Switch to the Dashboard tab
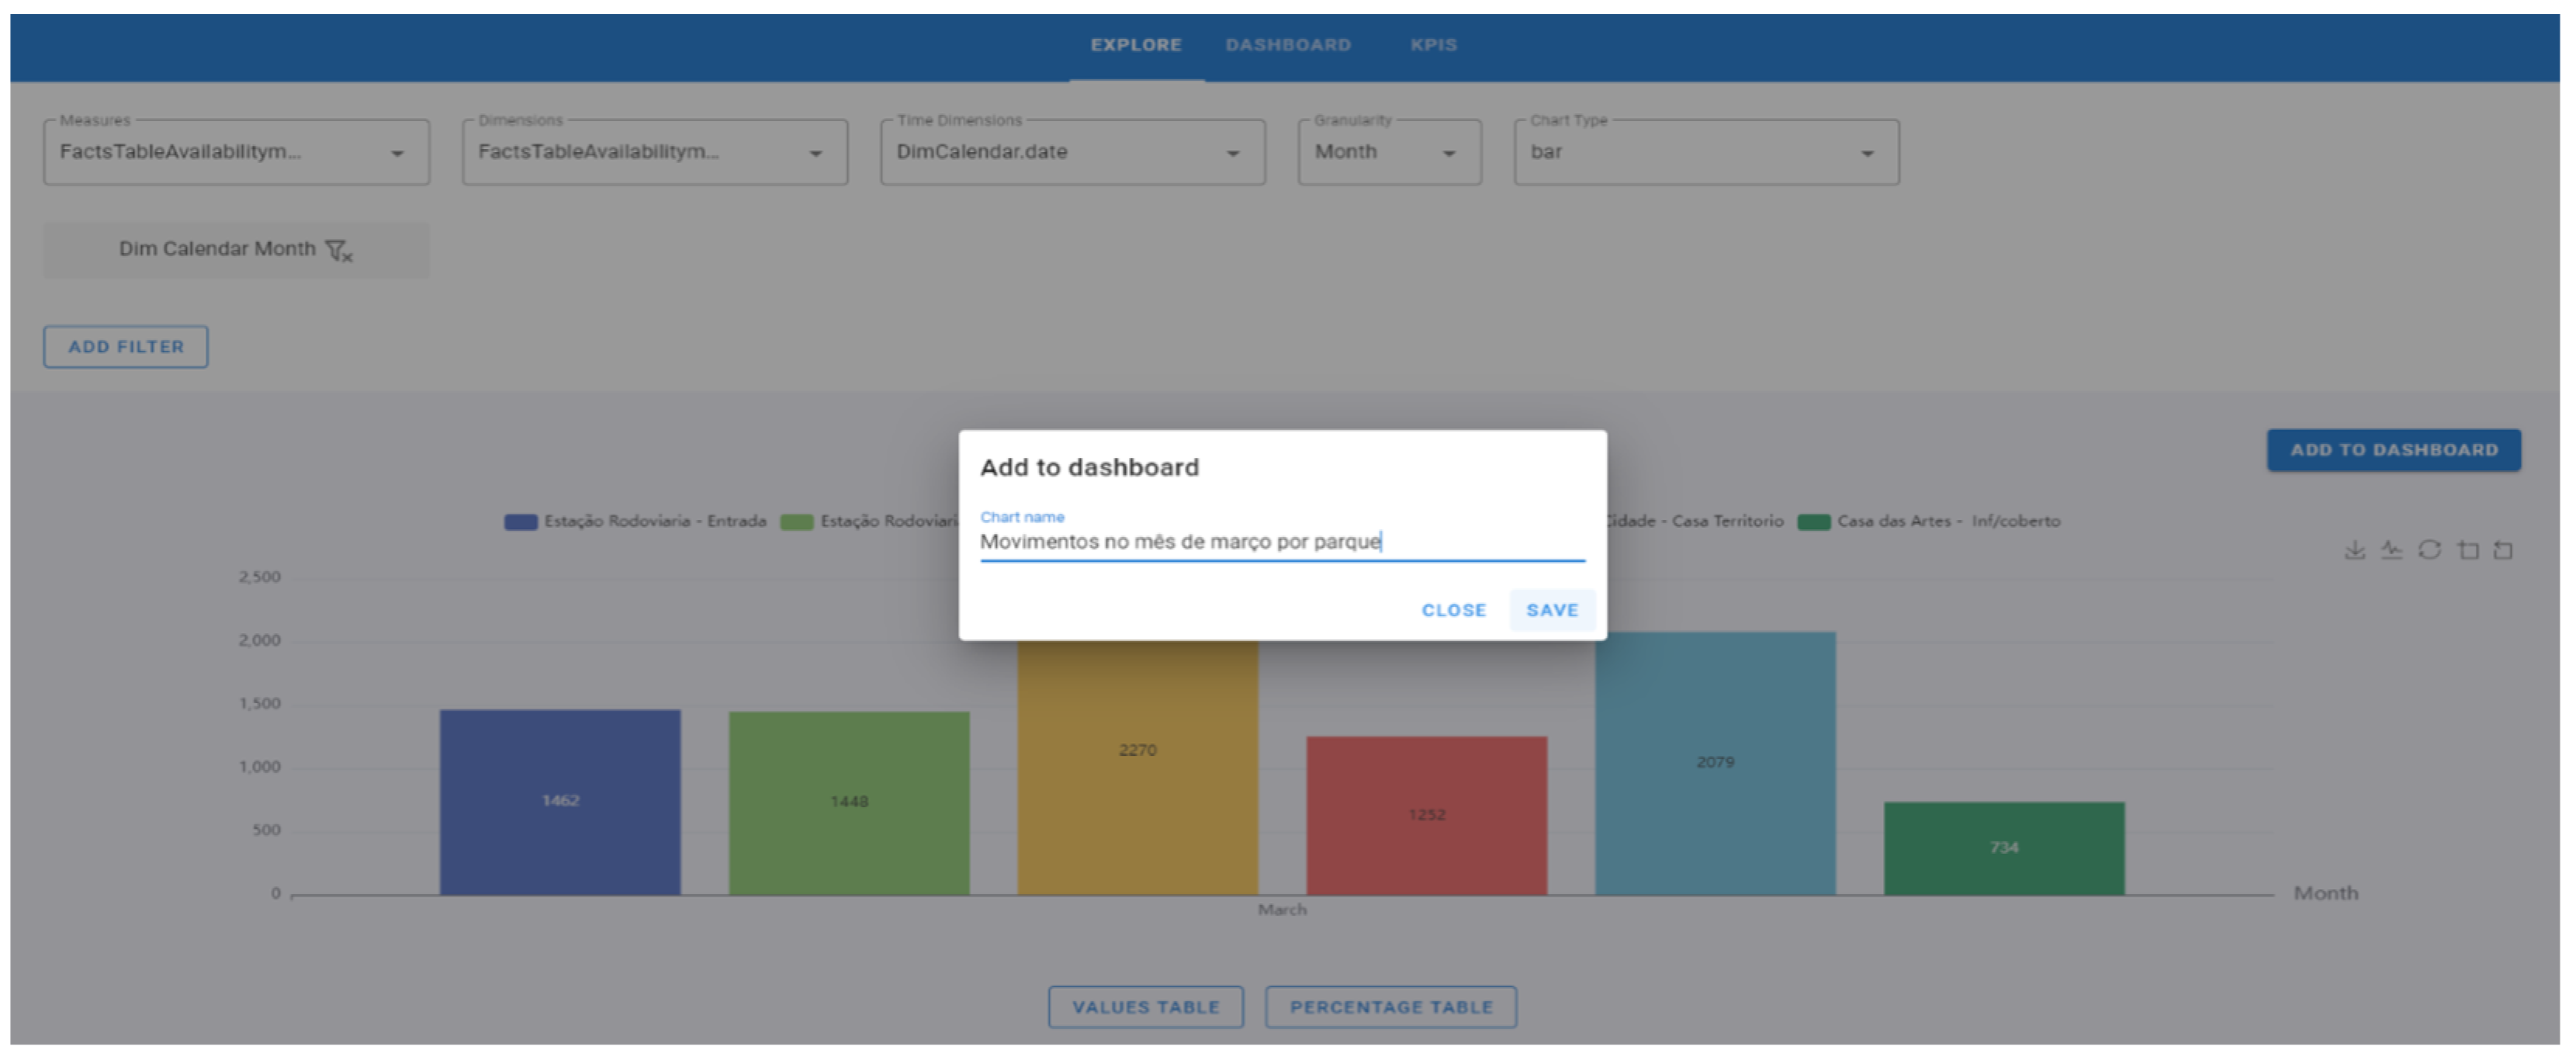 1288,45
